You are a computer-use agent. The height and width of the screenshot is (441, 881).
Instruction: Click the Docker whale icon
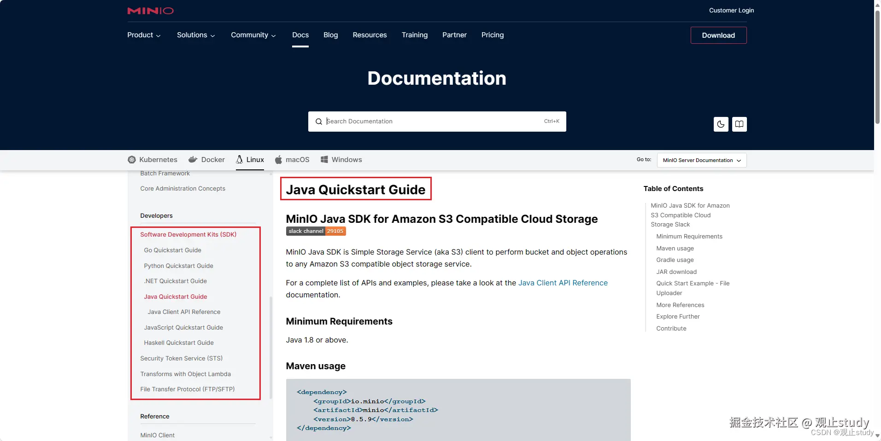coord(193,159)
